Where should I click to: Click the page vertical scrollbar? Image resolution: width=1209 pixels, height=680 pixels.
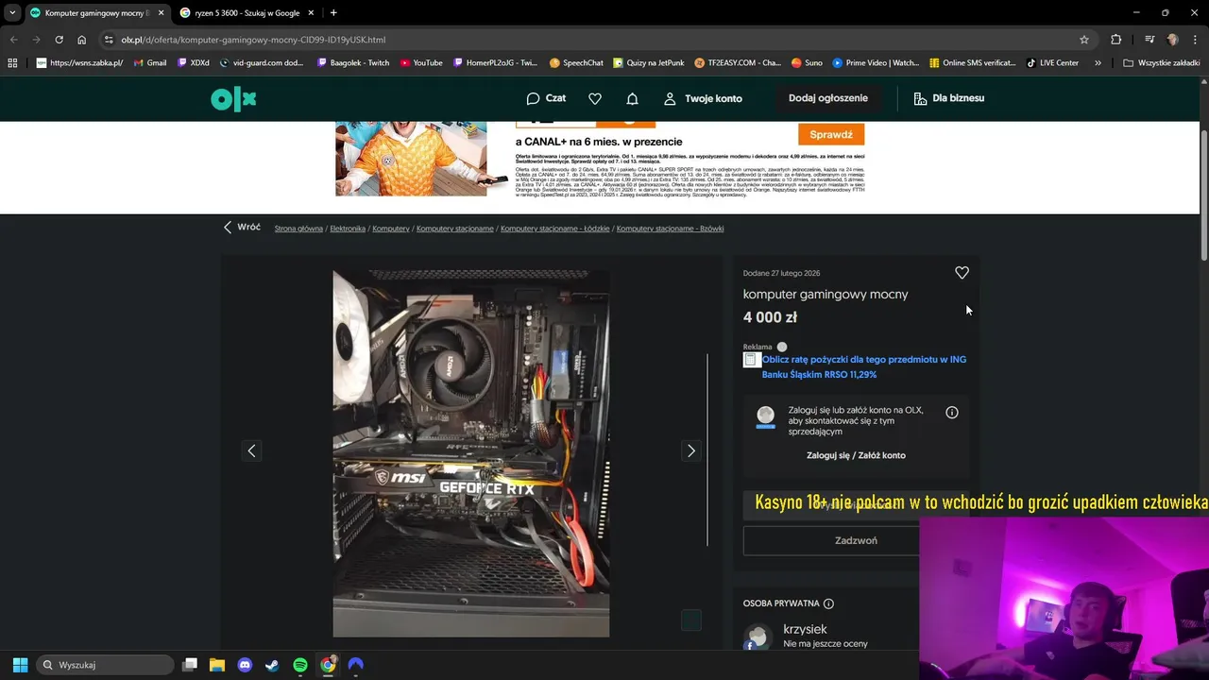pyautogui.click(x=1203, y=194)
